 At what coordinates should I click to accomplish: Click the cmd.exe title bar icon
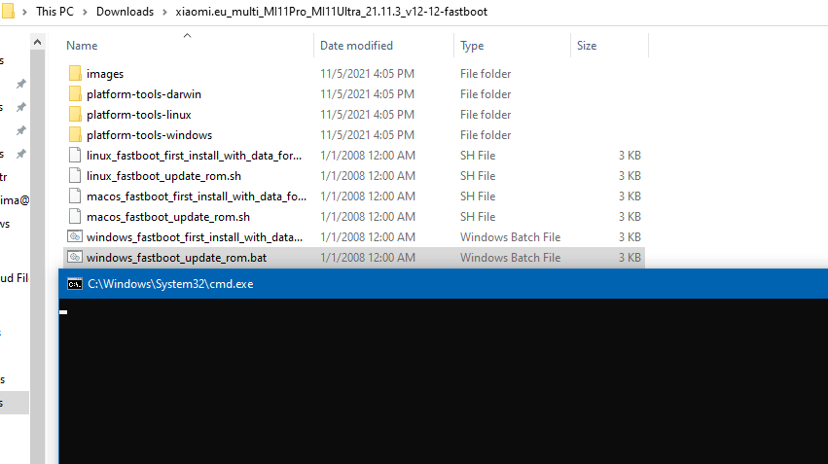(x=75, y=284)
